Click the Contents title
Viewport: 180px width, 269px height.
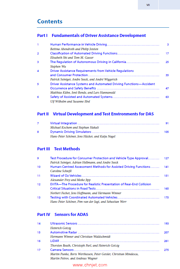pyautogui.click(x=50, y=21)
